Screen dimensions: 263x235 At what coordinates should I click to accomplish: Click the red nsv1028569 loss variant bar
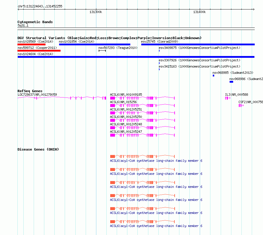click(32, 44)
